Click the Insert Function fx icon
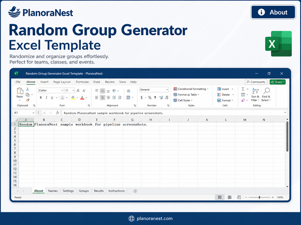Screen dimensions: 301x225 click(57, 113)
